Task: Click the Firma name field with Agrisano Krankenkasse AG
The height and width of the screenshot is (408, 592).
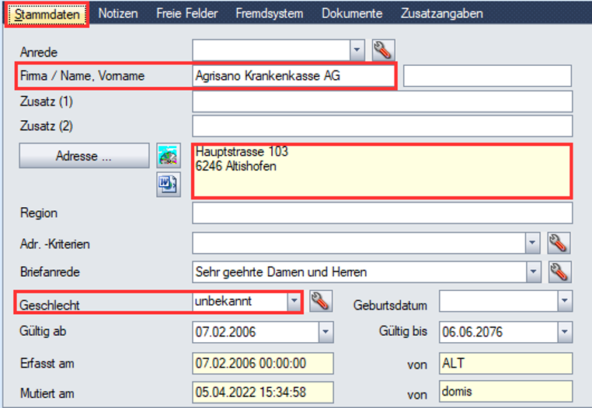Action: click(x=293, y=76)
